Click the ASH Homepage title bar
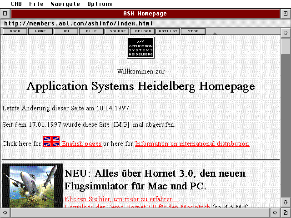 click(145, 14)
